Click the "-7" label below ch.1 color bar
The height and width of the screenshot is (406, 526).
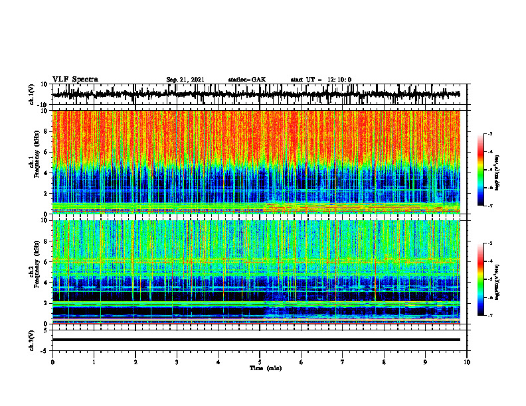490,206
